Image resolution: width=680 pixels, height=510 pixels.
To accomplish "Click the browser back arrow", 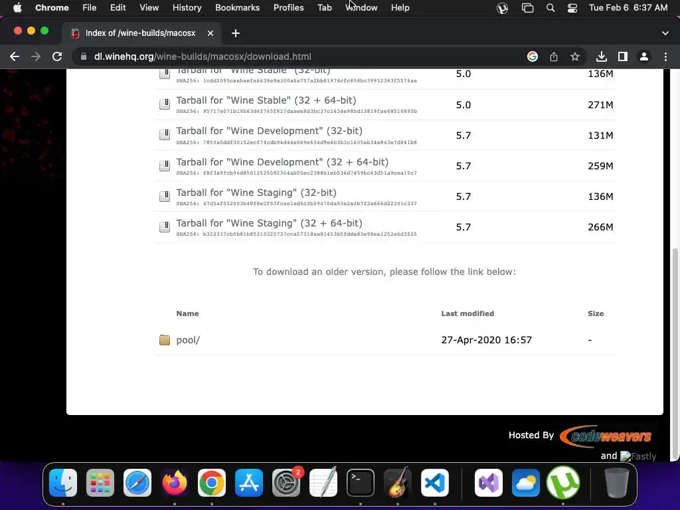I will tap(15, 56).
